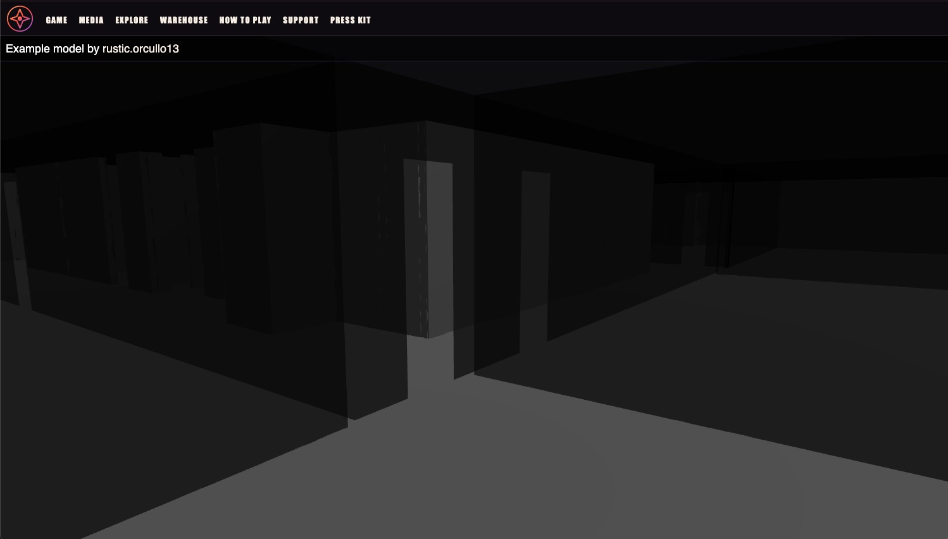Open the PRESS KIT link

pyautogui.click(x=351, y=20)
